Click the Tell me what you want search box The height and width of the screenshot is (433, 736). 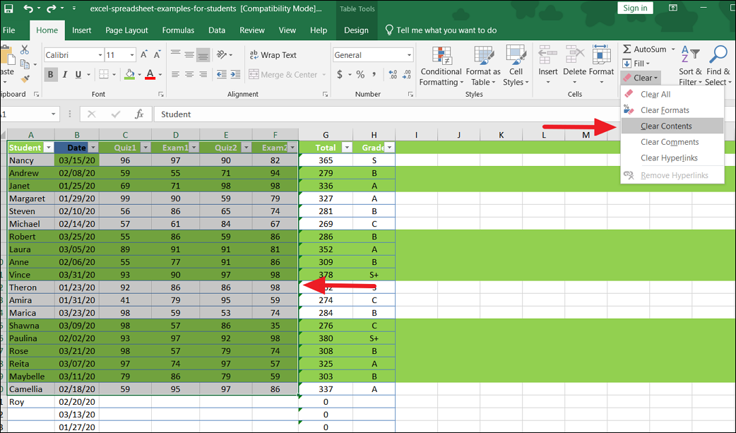[441, 30]
